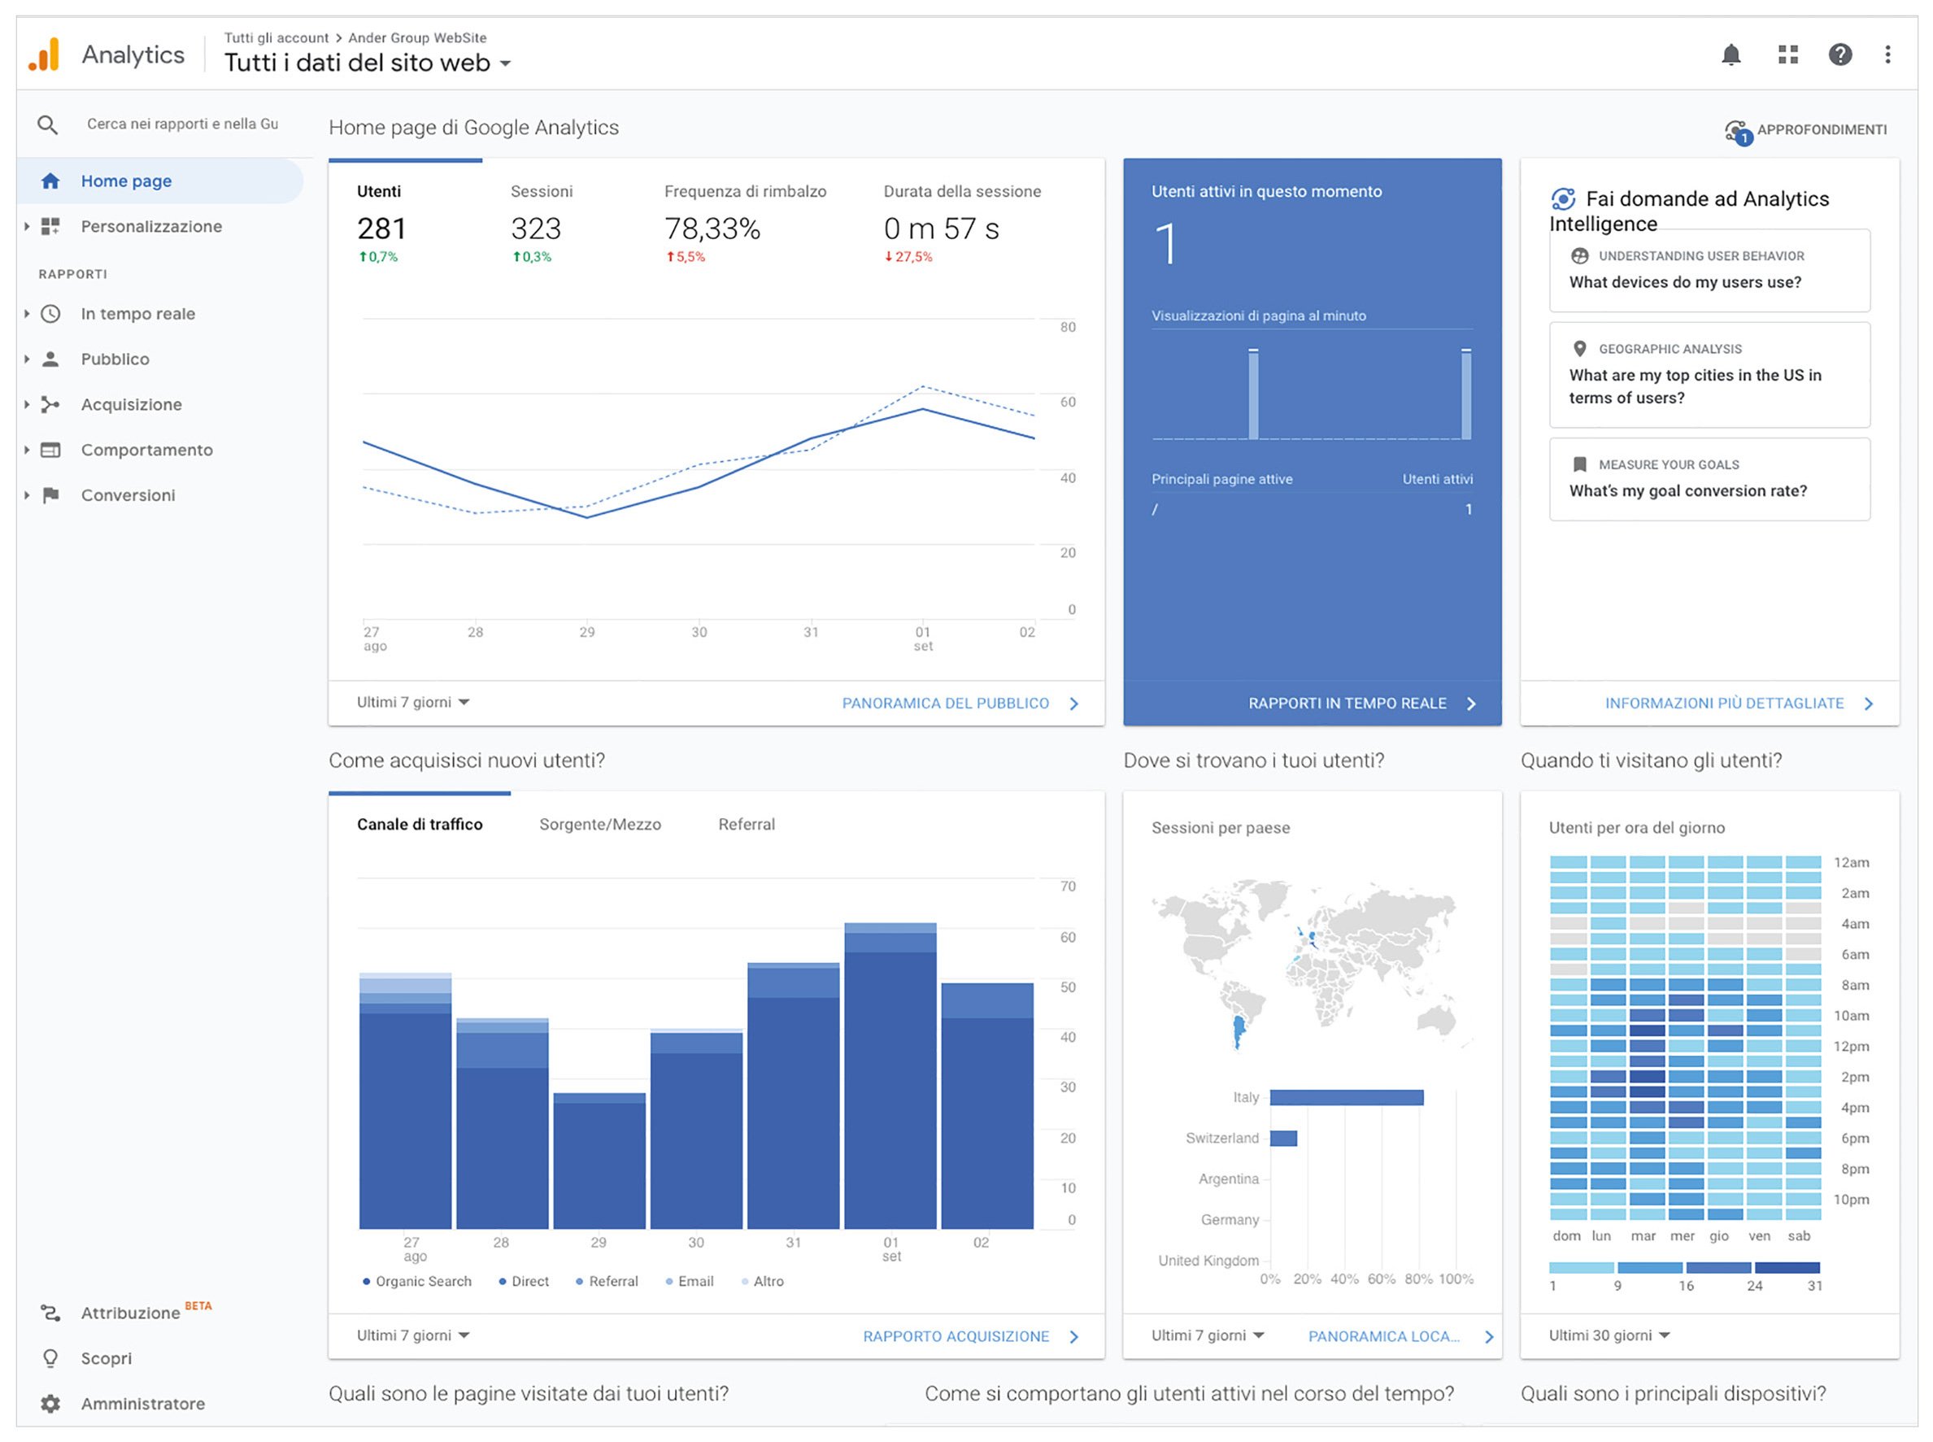The image size is (1933, 1442).
Task: Open the help question mark icon
Action: (x=1839, y=55)
